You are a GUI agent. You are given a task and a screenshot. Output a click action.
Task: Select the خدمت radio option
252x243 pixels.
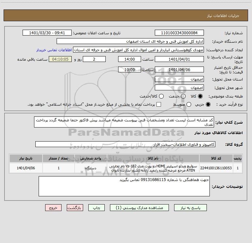click(183, 96)
